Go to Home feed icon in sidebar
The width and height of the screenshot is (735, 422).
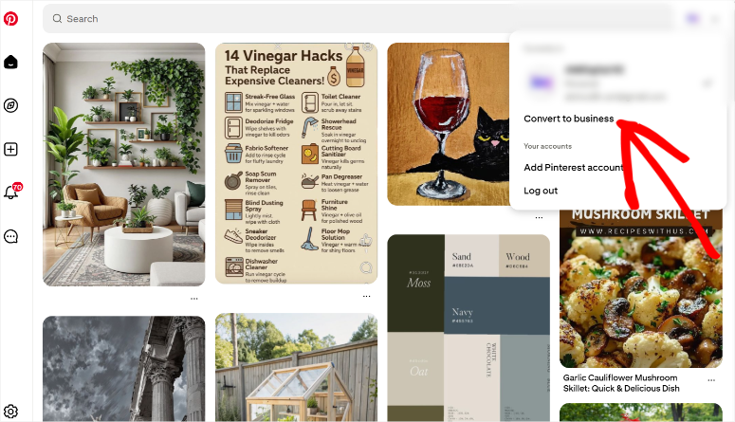[x=10, y=62]
